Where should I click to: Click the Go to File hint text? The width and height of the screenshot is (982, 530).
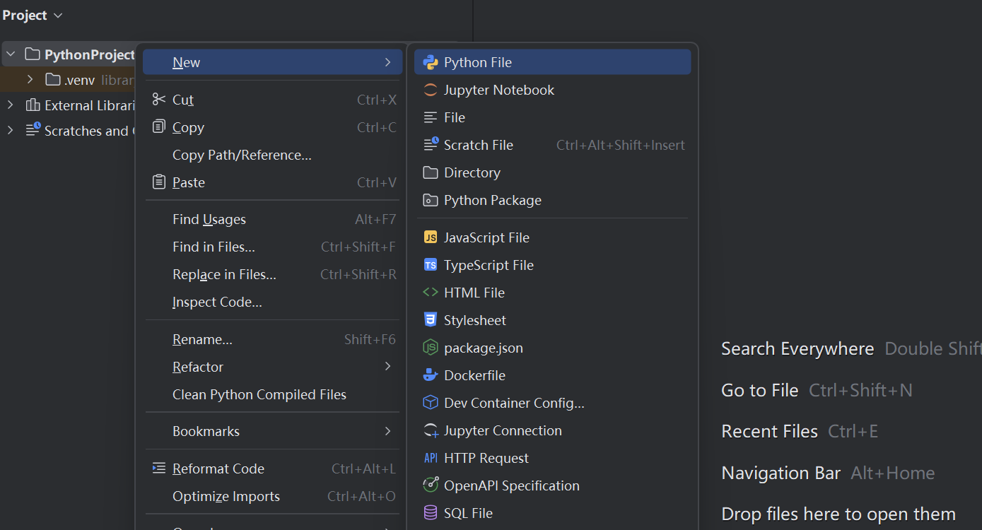[759, 390]
